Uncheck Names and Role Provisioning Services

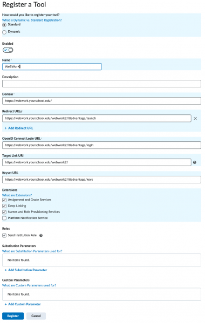click(4, 212)
